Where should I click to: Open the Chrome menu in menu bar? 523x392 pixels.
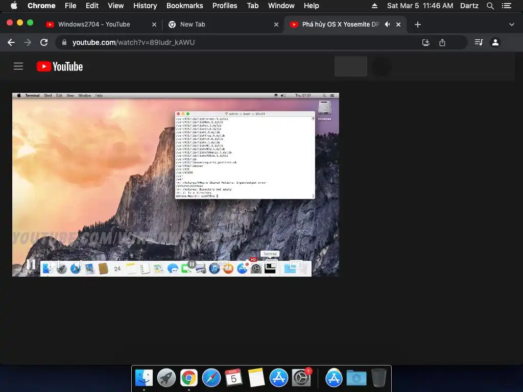pyautogui.click(x=41, y=6)
